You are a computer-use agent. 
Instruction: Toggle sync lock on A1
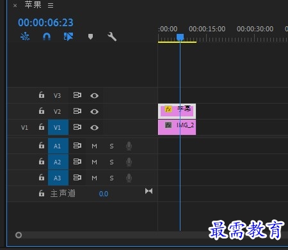(x=77, y=146)
